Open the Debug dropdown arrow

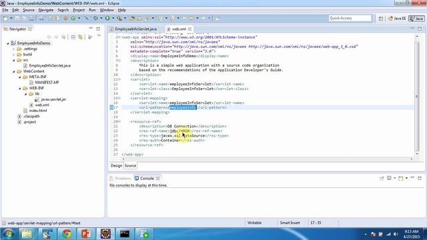click(101, 18)
